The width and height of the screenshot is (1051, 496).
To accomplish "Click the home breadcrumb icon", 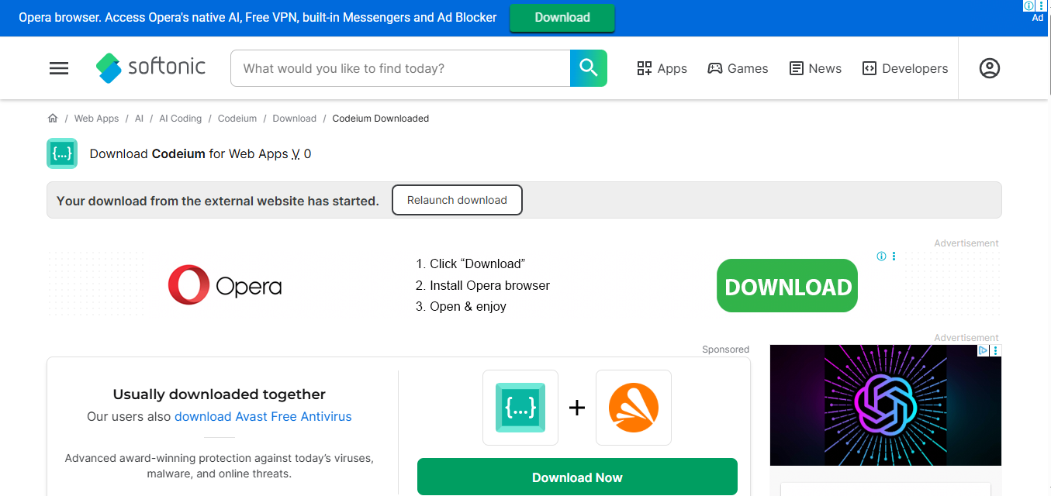I will [53, 119].
